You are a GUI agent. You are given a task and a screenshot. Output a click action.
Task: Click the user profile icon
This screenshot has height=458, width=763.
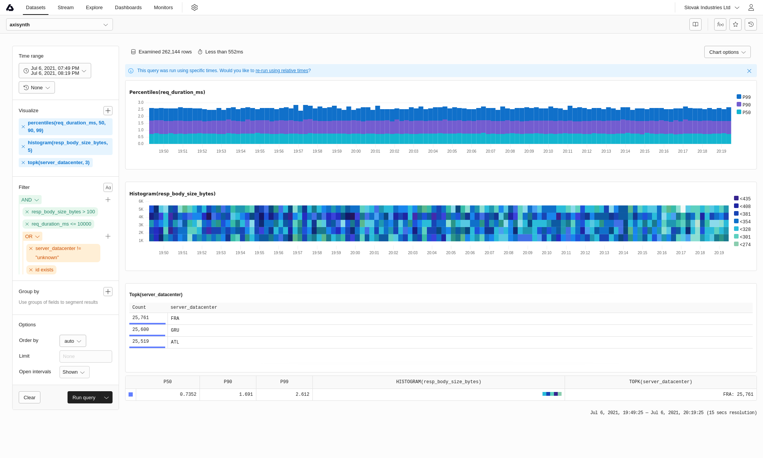[751, 8]
